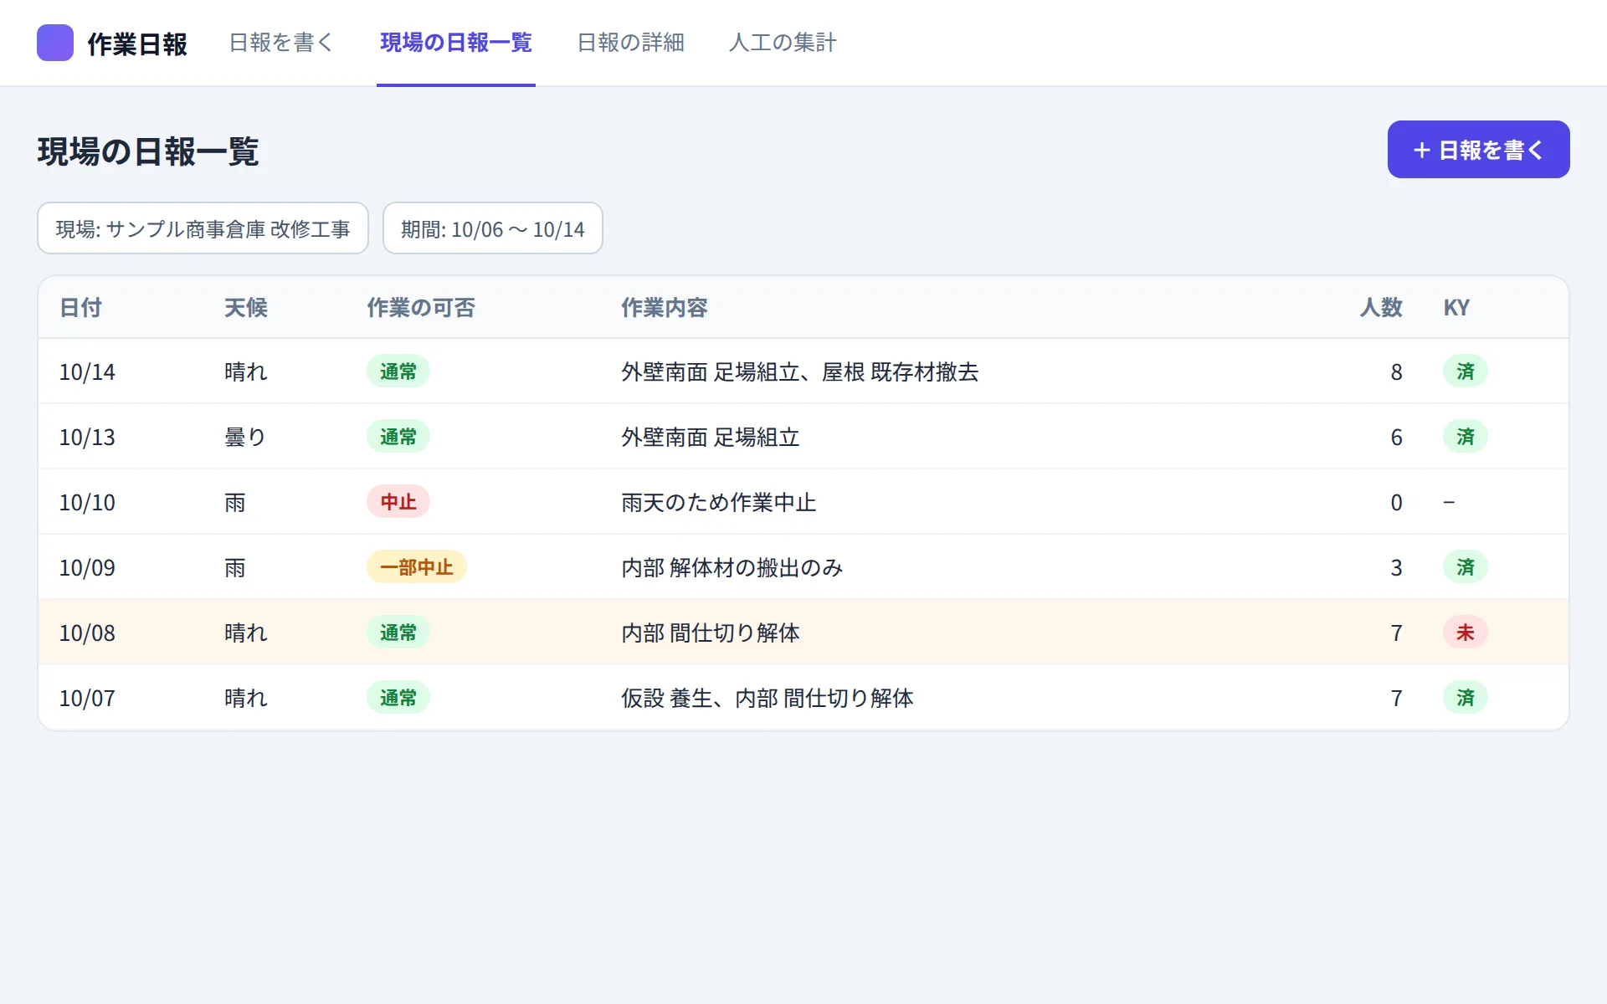This screenshot has width=1607, height=1004.
Task: Click the 済 KY badge for 10/14
Action: [x=1466, y=371]
